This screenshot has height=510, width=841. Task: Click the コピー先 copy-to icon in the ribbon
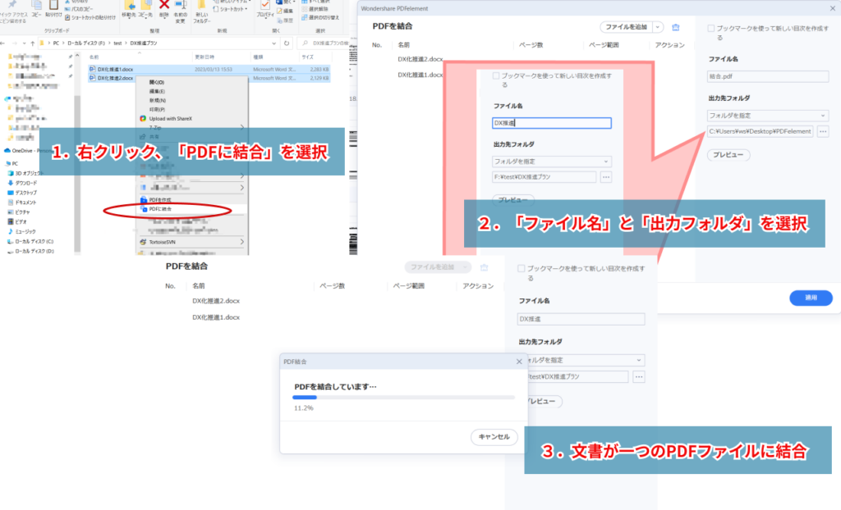(x=146, y=5)
